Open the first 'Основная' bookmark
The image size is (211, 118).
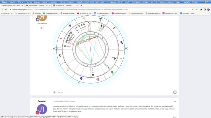point(37,13)
